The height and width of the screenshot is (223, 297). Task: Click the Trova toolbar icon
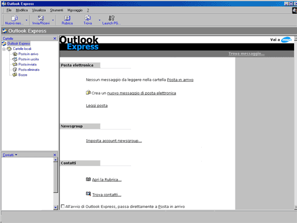point(88,18)
